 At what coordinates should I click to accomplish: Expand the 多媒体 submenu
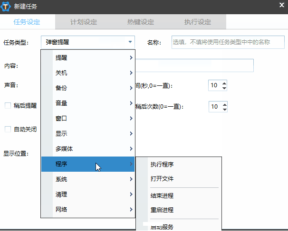point(88,148)
